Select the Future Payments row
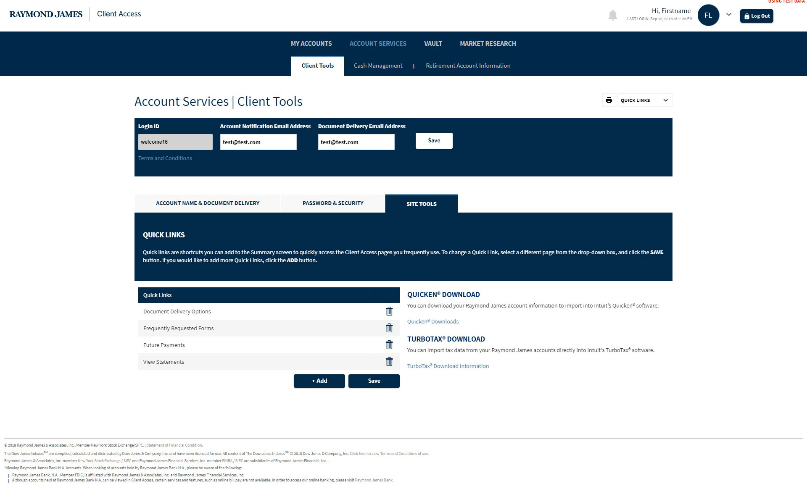 (269, 345)
